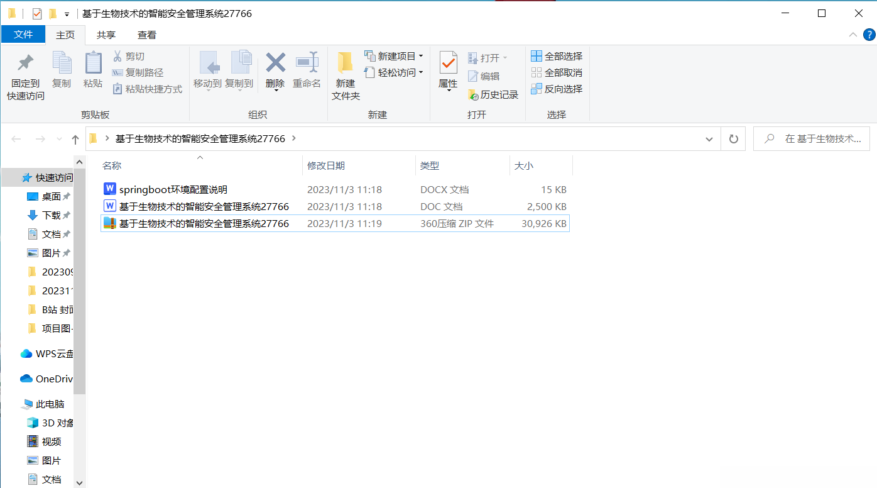Click Select none (全部取消)
The width and height of the screenshot is (877, 488).
(557, 72)
